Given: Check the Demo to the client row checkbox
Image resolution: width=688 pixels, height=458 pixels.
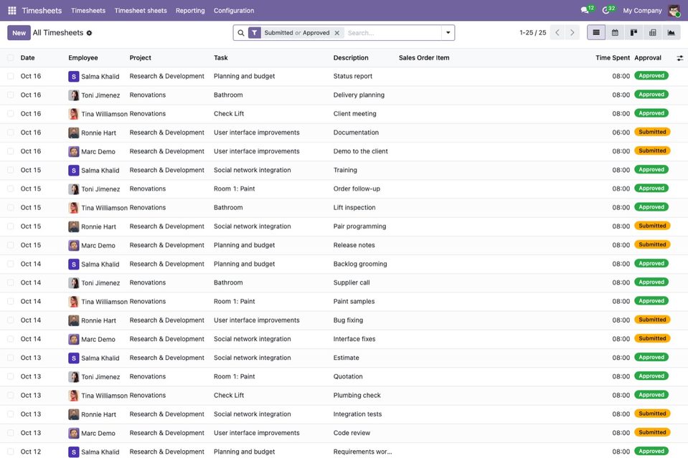Looking at the screenshot, I should (11, 151).
